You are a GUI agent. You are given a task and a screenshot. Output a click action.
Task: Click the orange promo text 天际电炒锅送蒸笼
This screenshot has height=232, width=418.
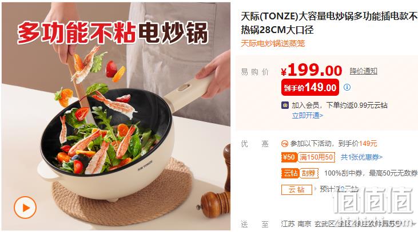[x=272, y=43]
